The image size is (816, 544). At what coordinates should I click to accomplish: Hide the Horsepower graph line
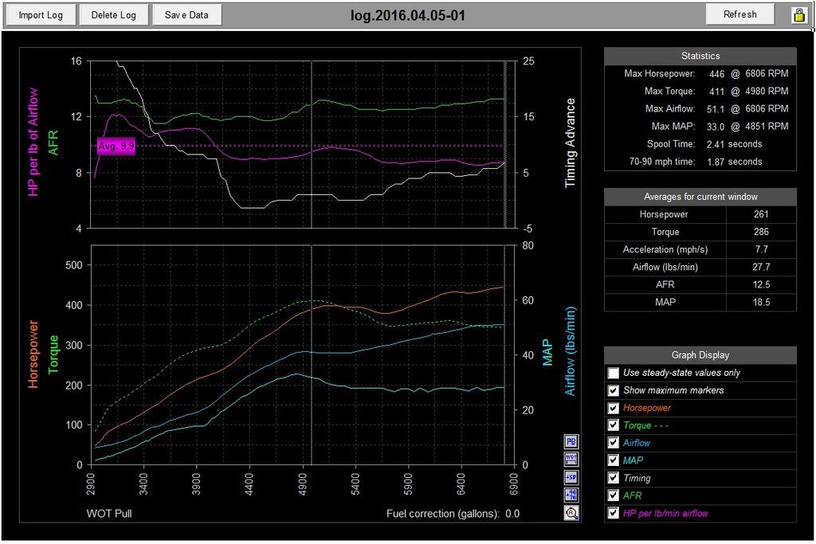[x=614, y=409]
